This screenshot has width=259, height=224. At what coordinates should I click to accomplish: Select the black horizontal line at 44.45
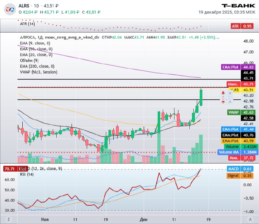(129, 79)
